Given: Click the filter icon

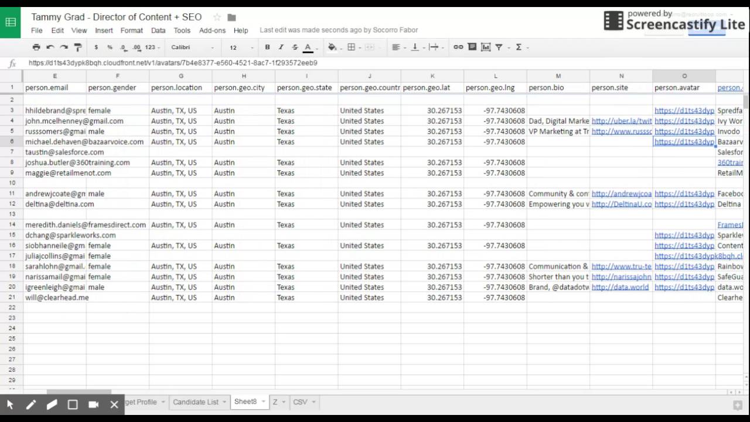Looking at the screenshot, I should [x=499, y=47].
